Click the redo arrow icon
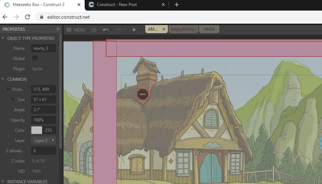 (118, 30)
